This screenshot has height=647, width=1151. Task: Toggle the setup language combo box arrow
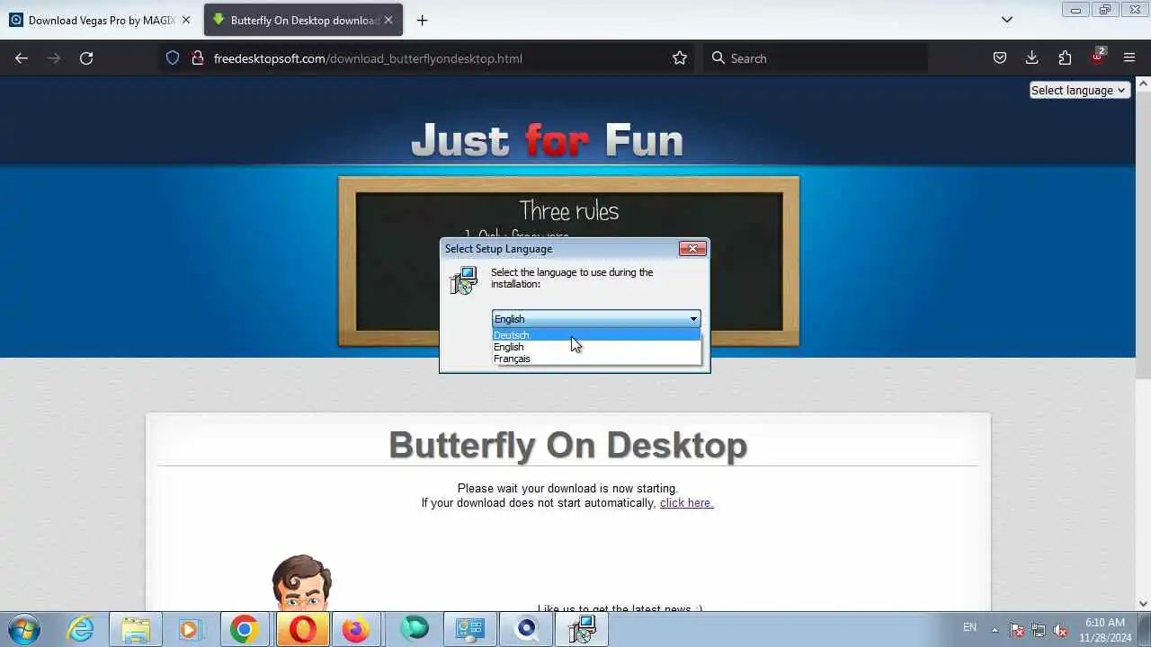[x=693, y=319]
